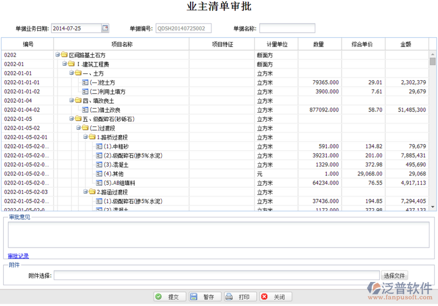The image size is (438, 306).
Task: Click the folder icon for 四、填改良土
Action: click(78, 101)
